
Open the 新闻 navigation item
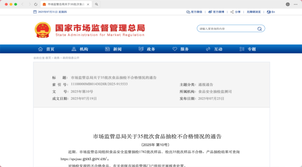[117, 49]
